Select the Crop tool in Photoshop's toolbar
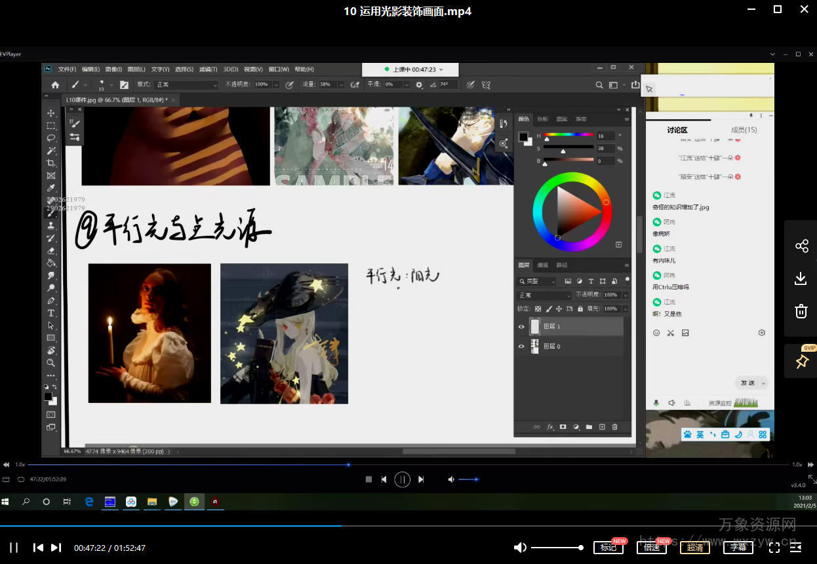The width and height of the screenshot is (817, 564). pyautogui.click(x=51, y=163)
